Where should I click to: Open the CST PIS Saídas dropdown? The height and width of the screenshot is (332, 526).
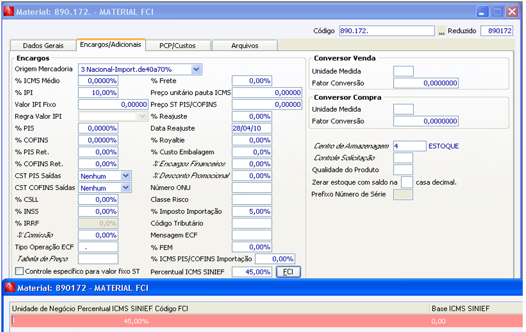(126, 176)
